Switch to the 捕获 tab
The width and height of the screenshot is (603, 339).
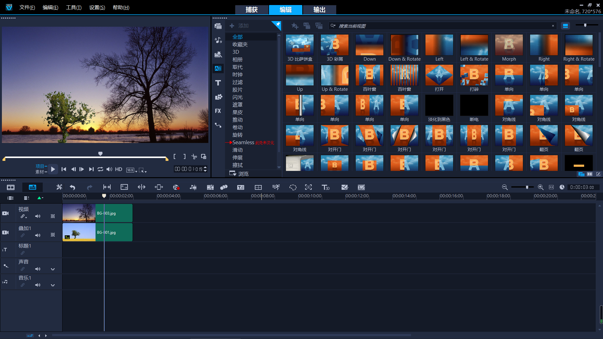pos(252,10)
